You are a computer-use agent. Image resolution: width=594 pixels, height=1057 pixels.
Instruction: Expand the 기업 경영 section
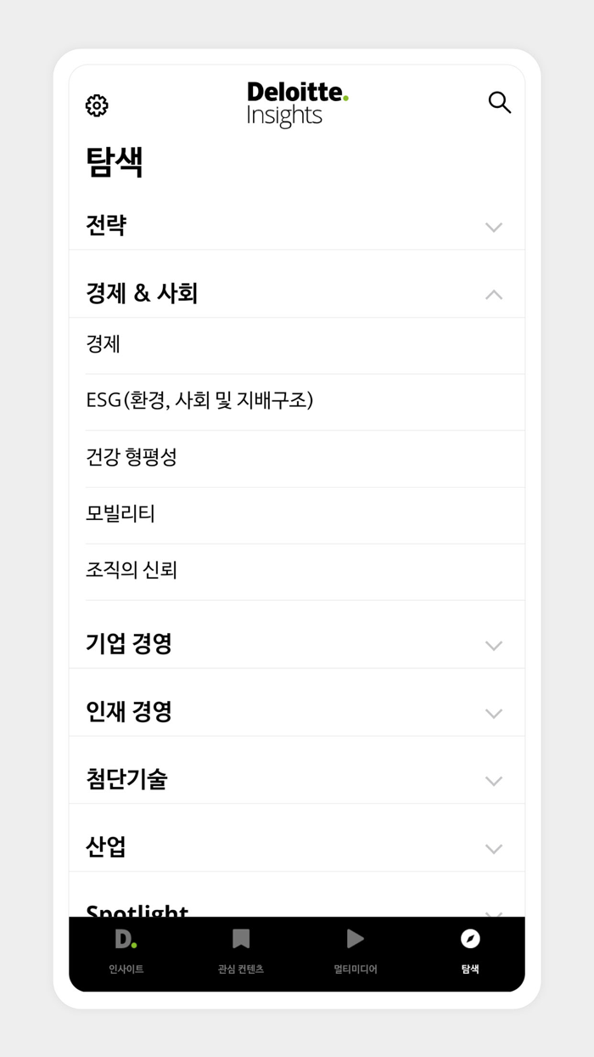pos(296,643)
